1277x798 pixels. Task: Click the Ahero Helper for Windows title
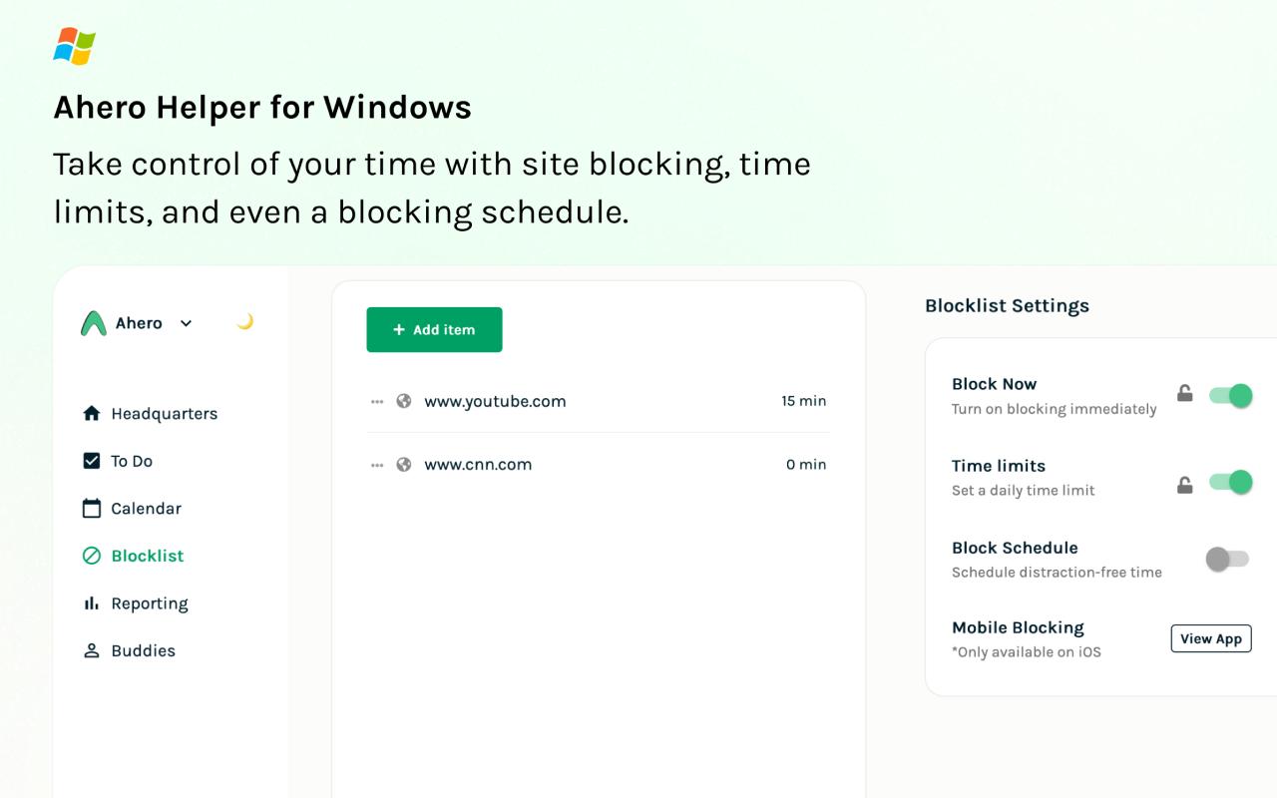262,107
